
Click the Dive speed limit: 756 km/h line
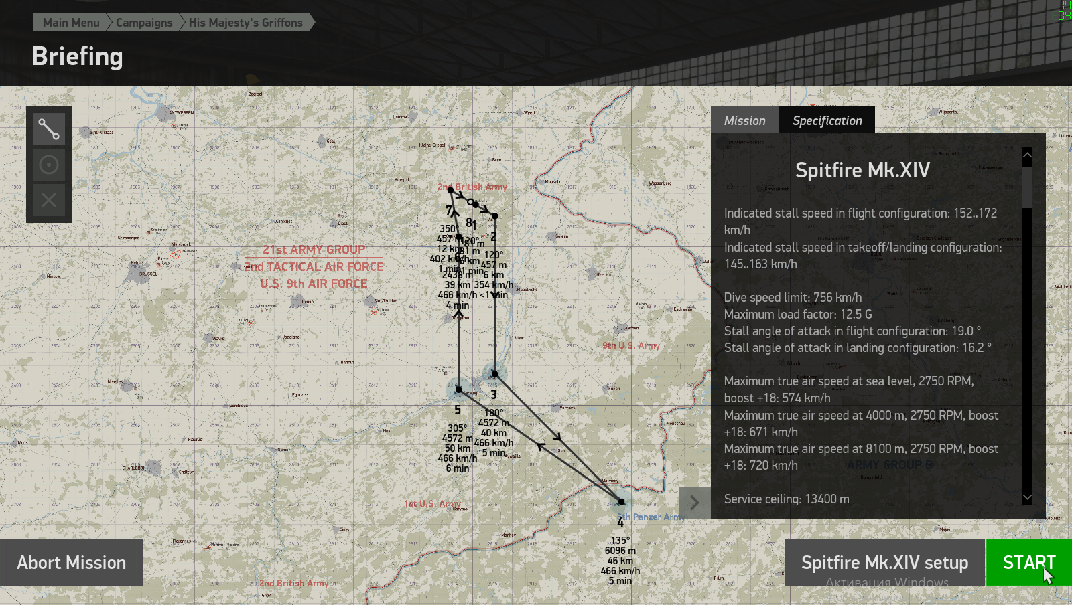[x=793, y=297]
